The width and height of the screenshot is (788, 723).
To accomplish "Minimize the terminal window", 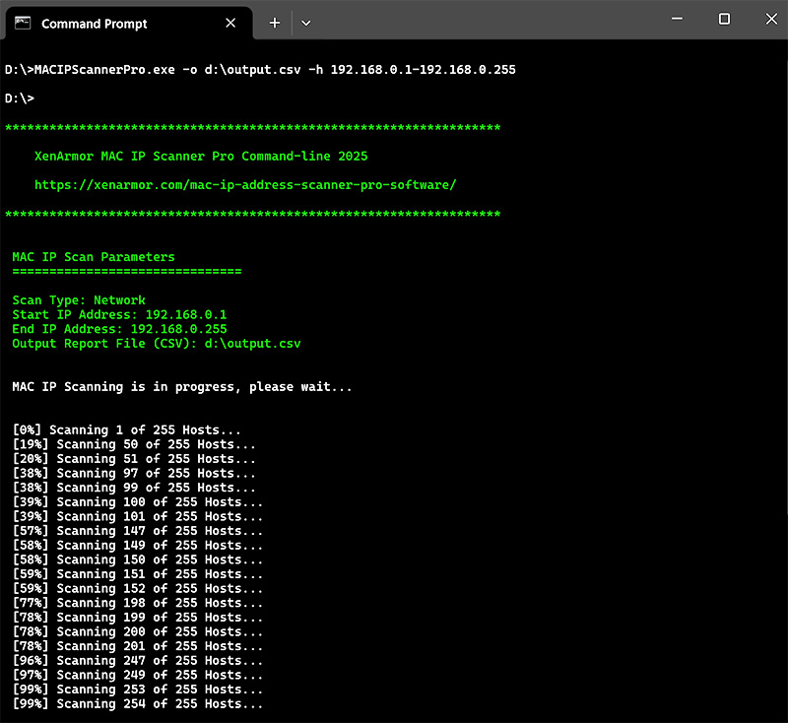I will click(x=677, y=19).
